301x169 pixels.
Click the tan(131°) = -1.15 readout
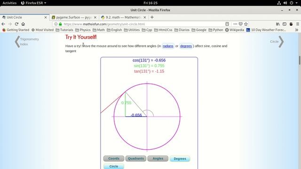click(x=149, y=71)
